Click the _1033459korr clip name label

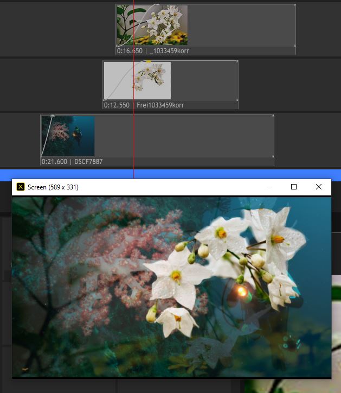coord(169,51)
